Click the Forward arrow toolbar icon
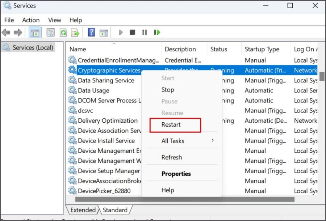 click(x=18, y=33)
